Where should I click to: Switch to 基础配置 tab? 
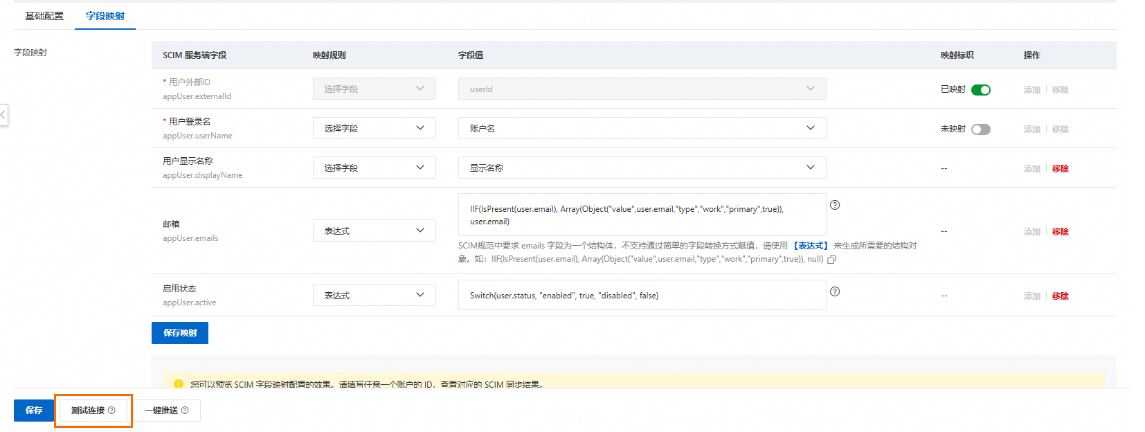(44, 16)
